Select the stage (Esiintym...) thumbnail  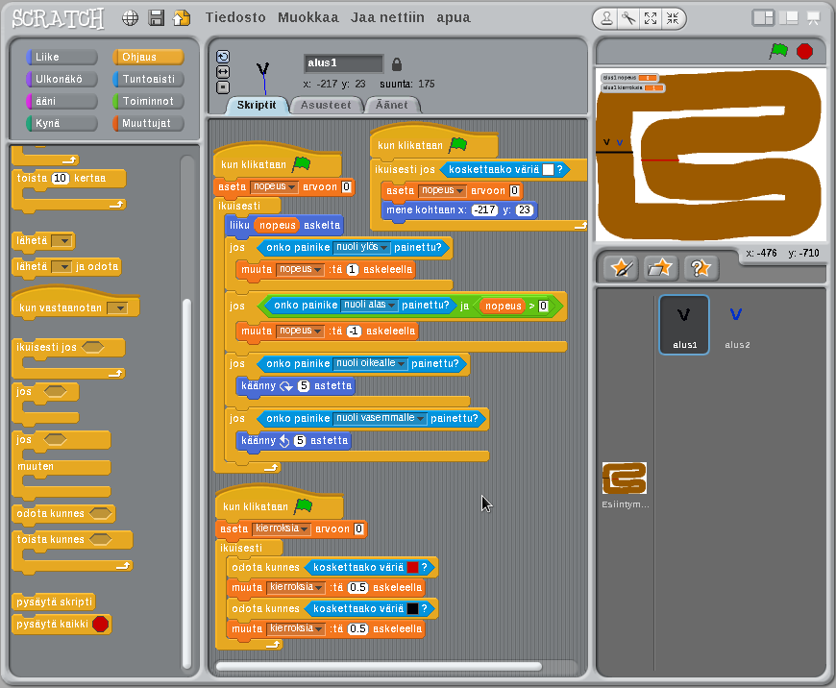pyautogui.click(x=625, y=484)
